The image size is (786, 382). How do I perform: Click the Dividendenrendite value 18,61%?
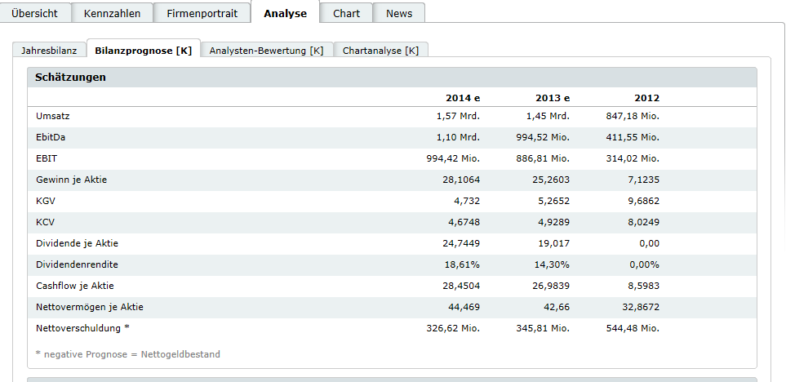coord(464,265)
